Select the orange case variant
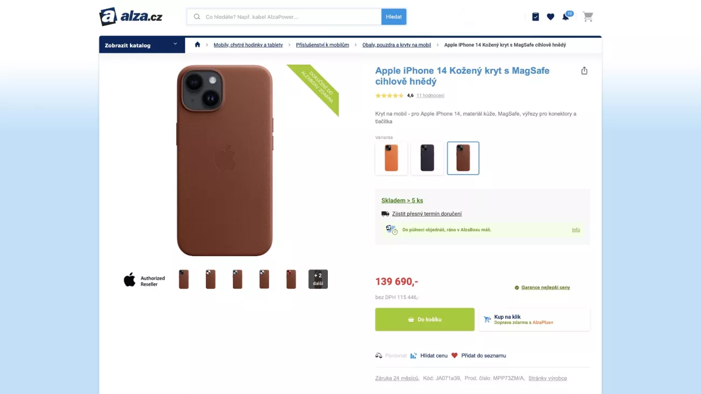 [391, 158]
